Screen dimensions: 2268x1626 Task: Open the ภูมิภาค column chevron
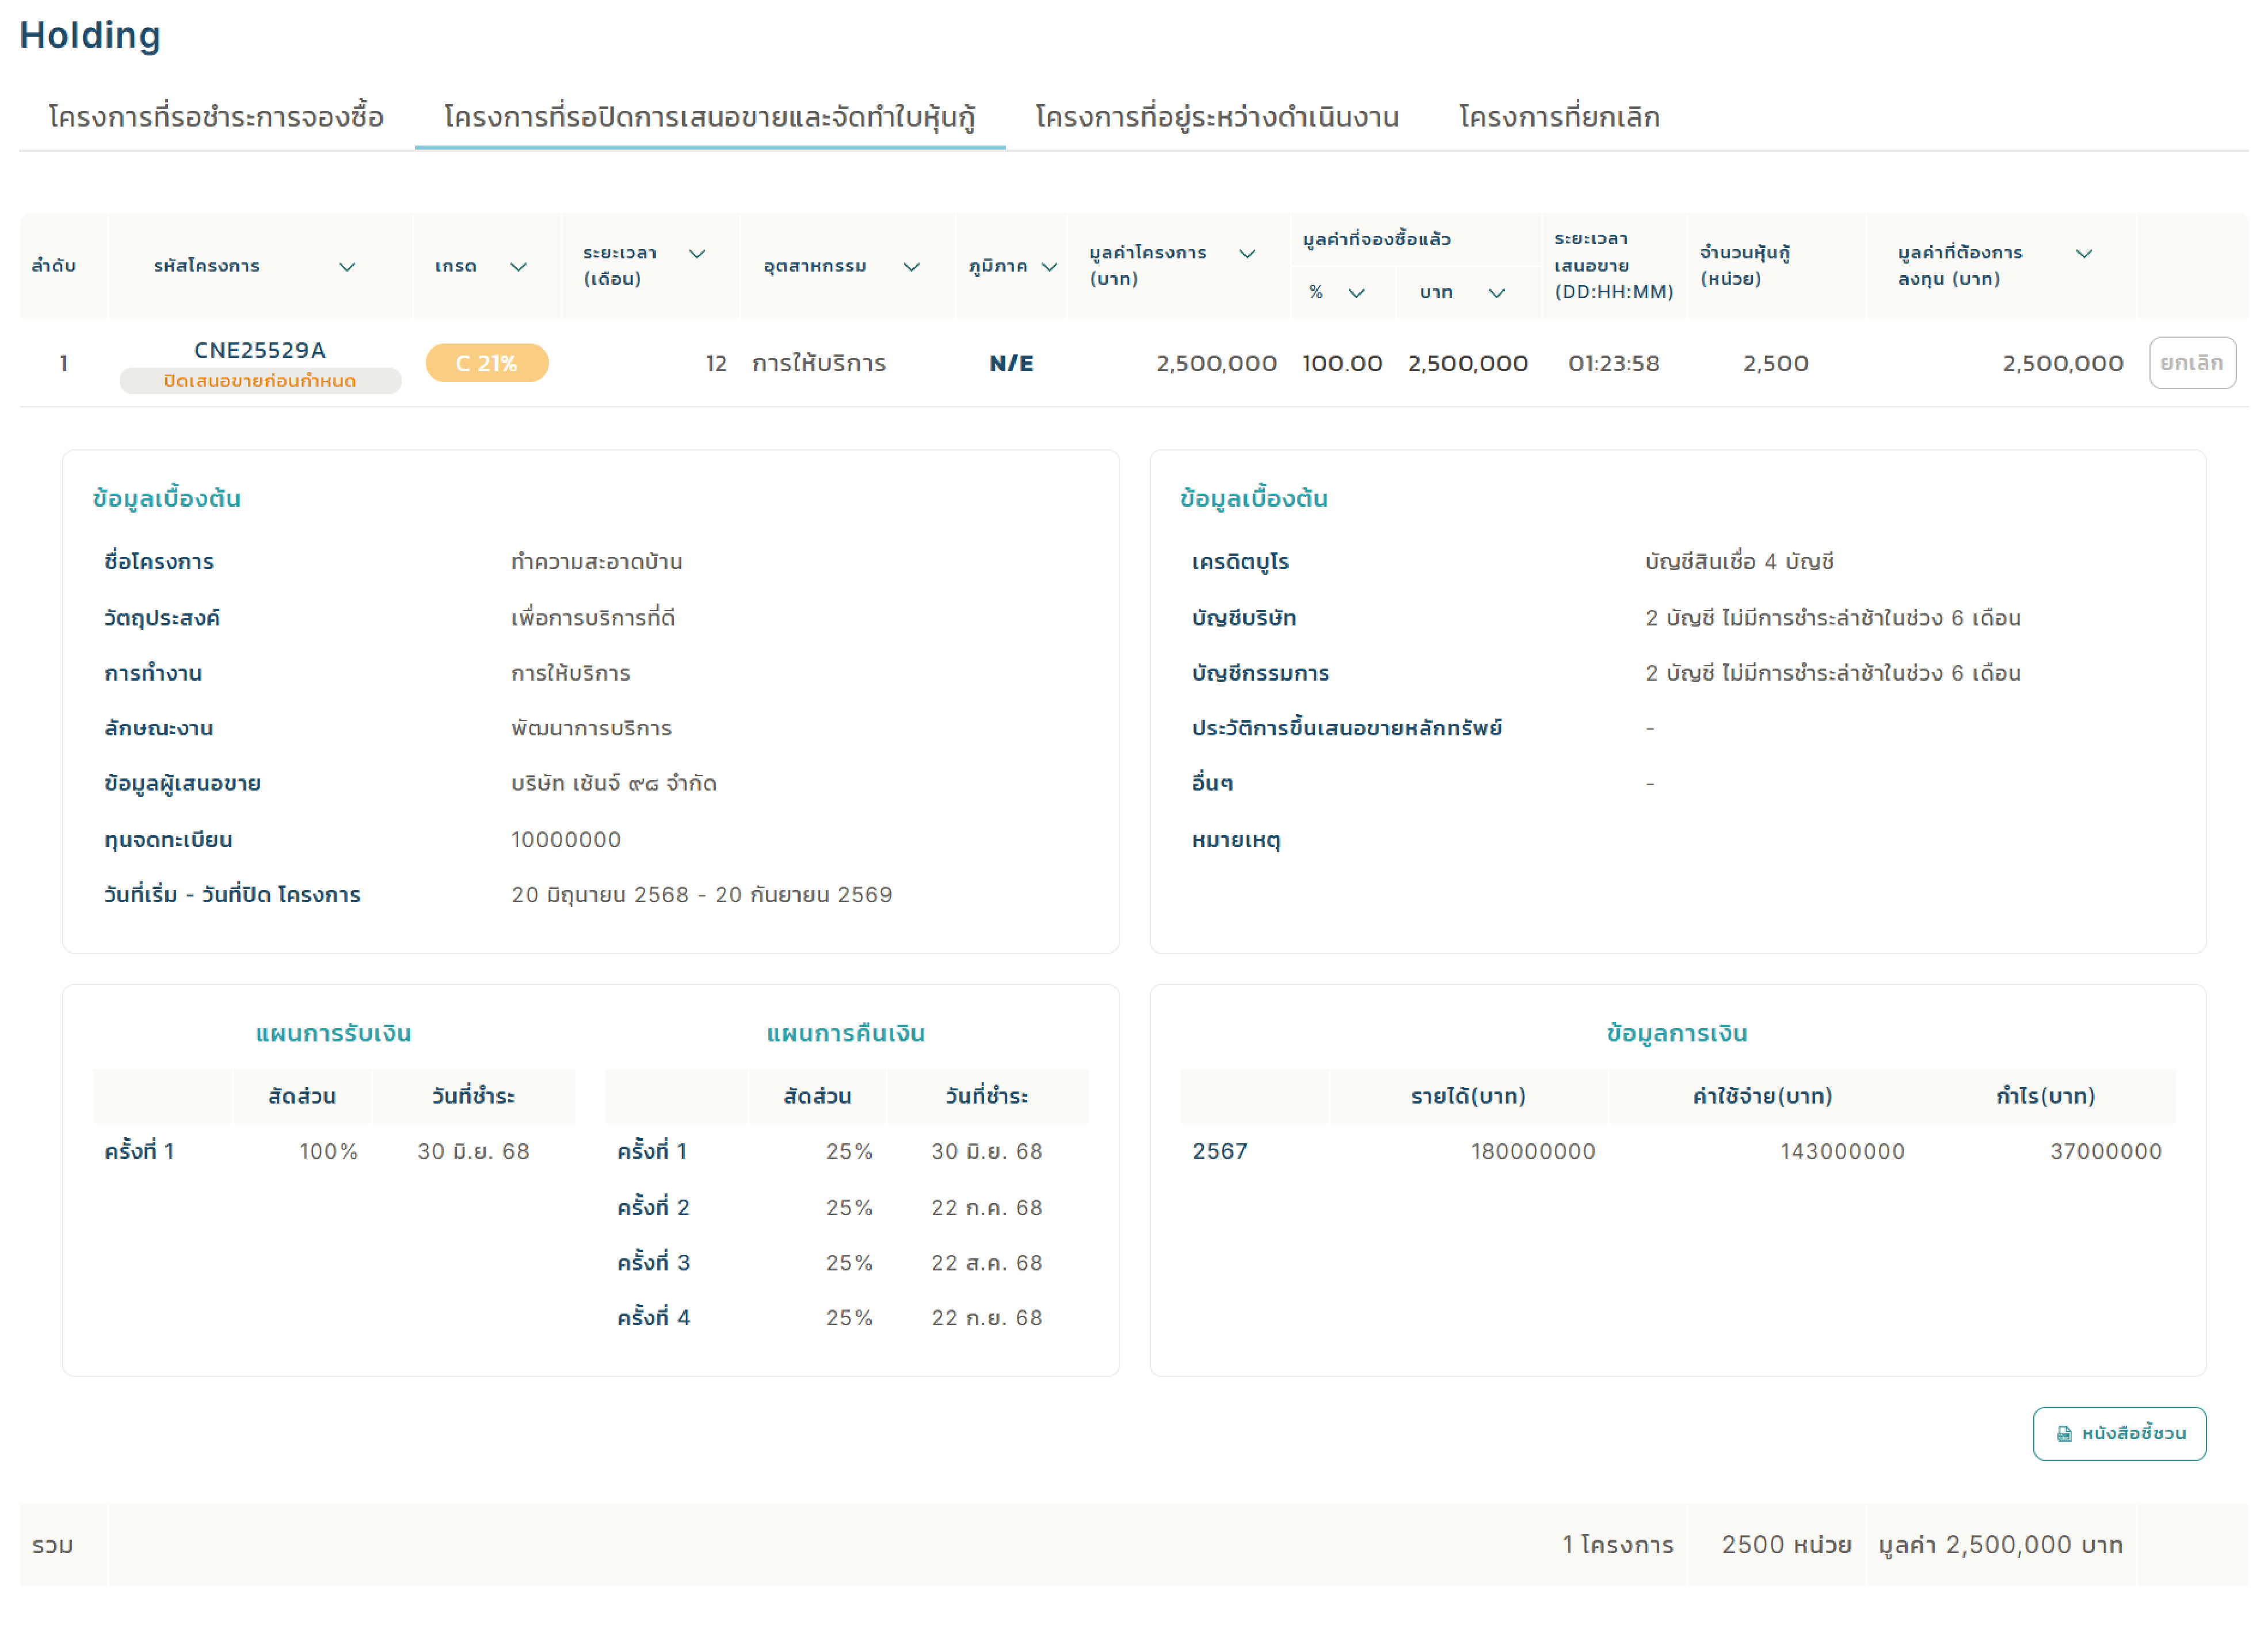point(1049,267)
